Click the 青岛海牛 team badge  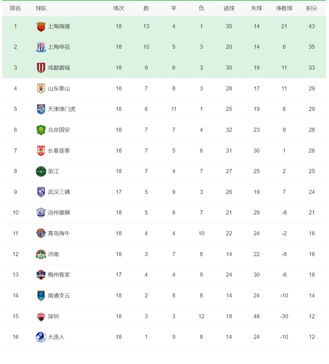pyautogui.click(x=41, y=234)
